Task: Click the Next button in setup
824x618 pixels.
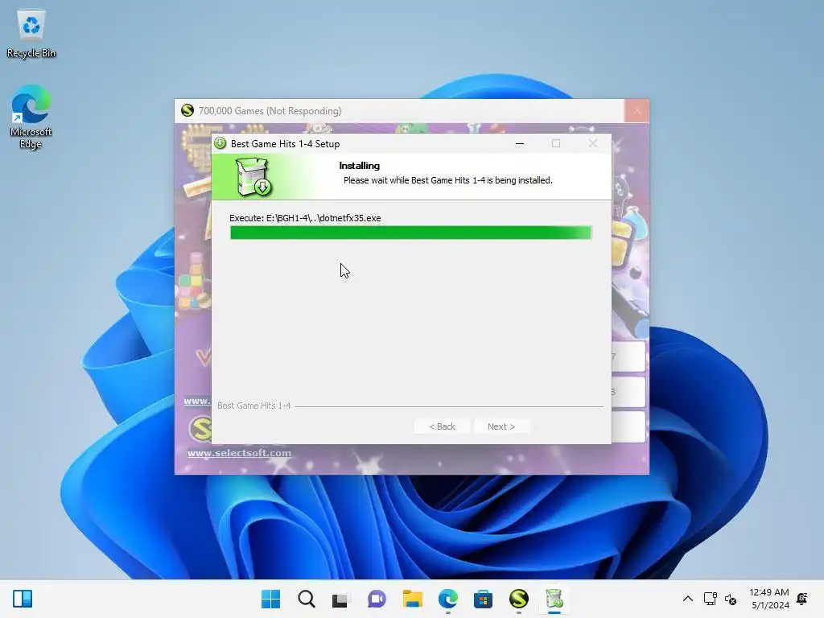Action: point(501,426)
